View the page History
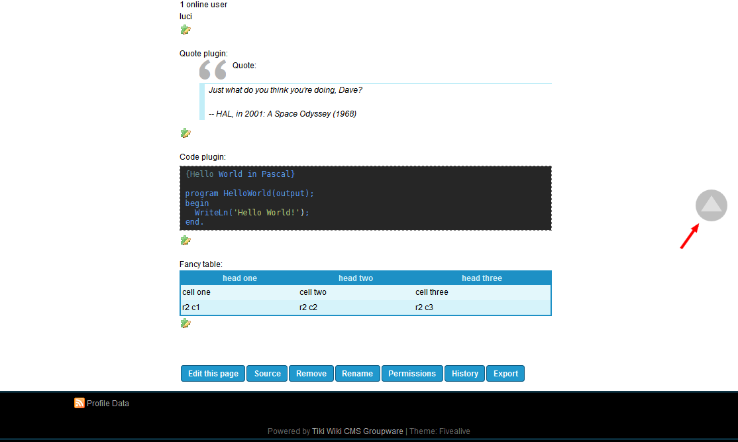Image resolution: width=738 pixels, height=442 pixels. (x=465, y=374)
